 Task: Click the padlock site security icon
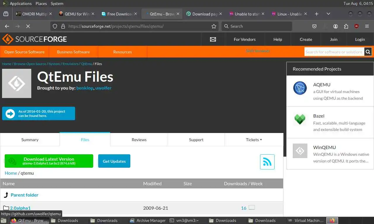point(63,26)
